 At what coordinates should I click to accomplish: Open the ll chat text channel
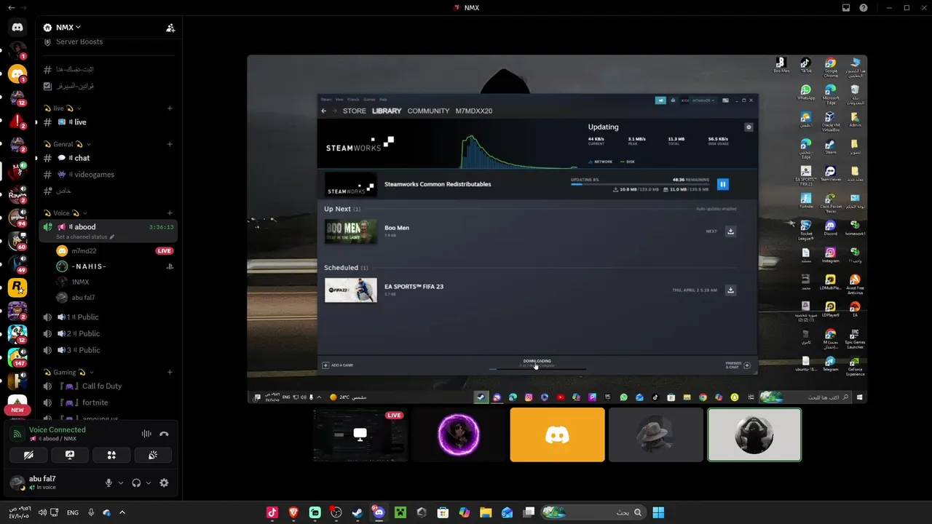[x=108, y=158]
